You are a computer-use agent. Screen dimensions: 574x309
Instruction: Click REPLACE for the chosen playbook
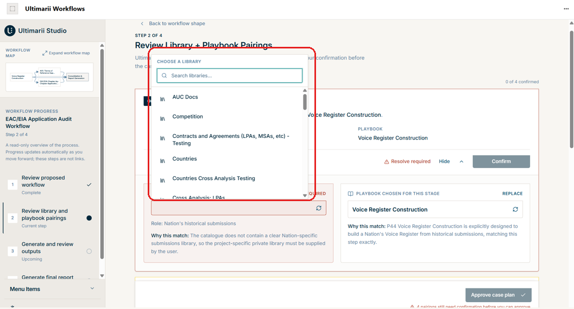click(512, 194)
